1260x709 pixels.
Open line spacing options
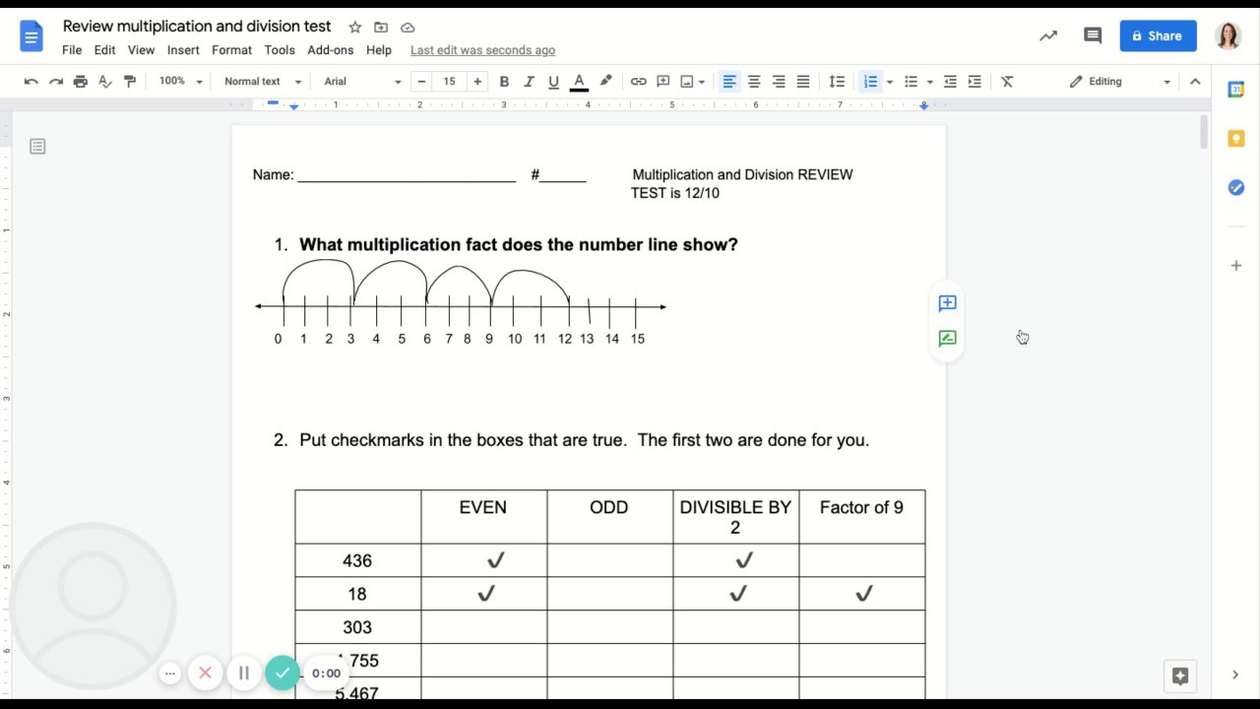pos(837,82)
